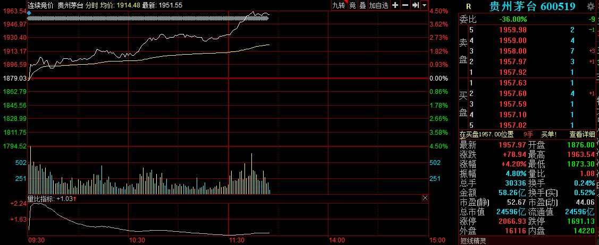Click the 11:30 time axis label
This screenshot has height=245, width=599.
coord(237,240)
